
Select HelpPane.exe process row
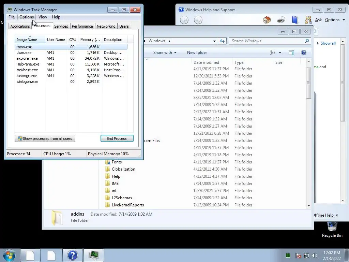point(71,64)
